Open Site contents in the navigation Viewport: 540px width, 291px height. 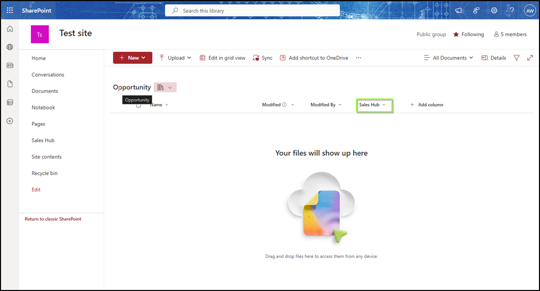[46, 157]
